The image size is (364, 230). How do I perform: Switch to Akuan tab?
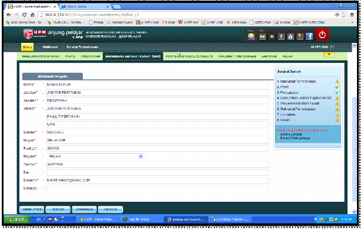pyautogui.click(x=288, y=56)
